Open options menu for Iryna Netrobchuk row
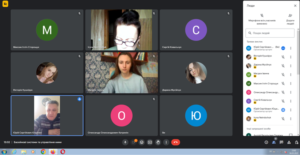Screen dimensions: 300x155 click(291, 119)
